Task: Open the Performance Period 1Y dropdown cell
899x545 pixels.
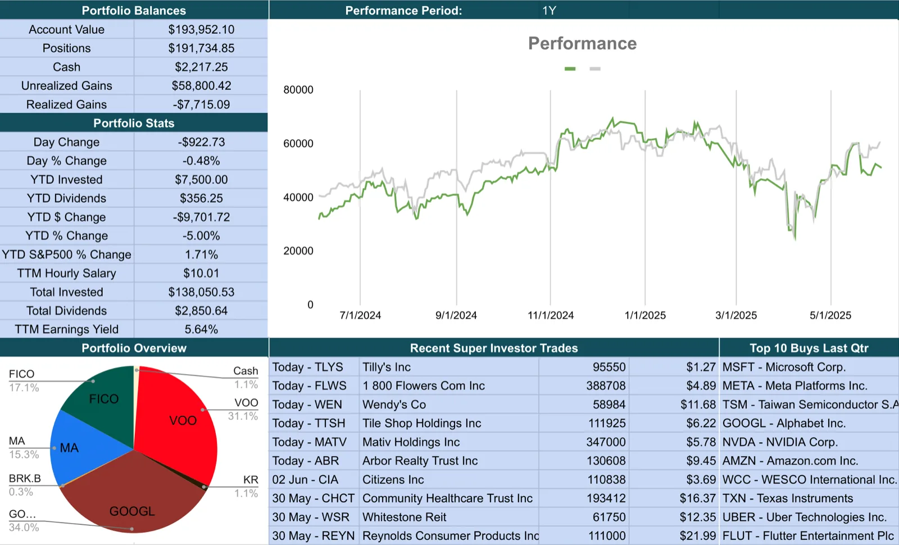Action: [x=582, y=10]
